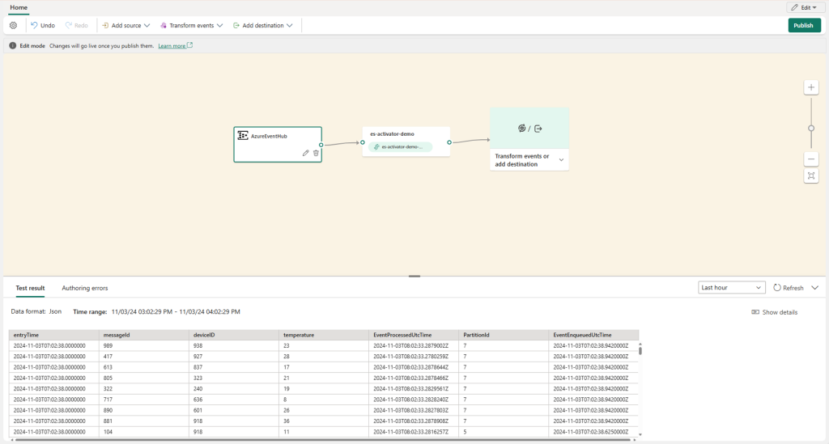The width and height of the screenshot is (829, 444).
Task: Click the Undo button
Action: point(43,25)
